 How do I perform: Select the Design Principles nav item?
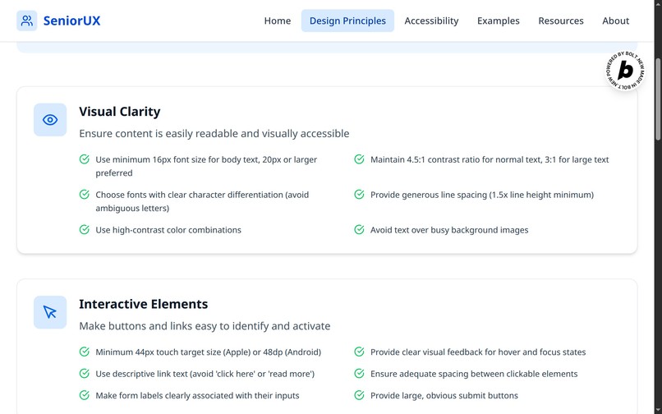pos(347,21)
